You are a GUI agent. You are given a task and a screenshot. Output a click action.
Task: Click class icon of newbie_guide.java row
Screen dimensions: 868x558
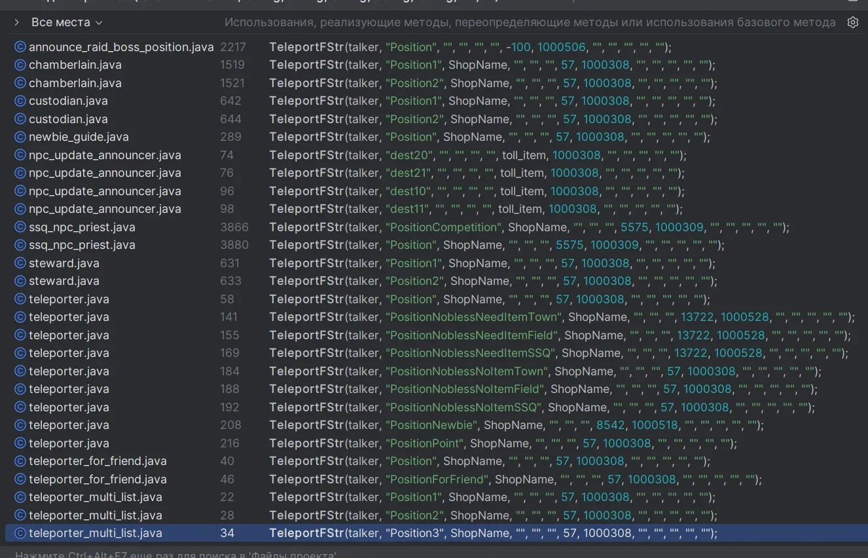pos(20,137)
